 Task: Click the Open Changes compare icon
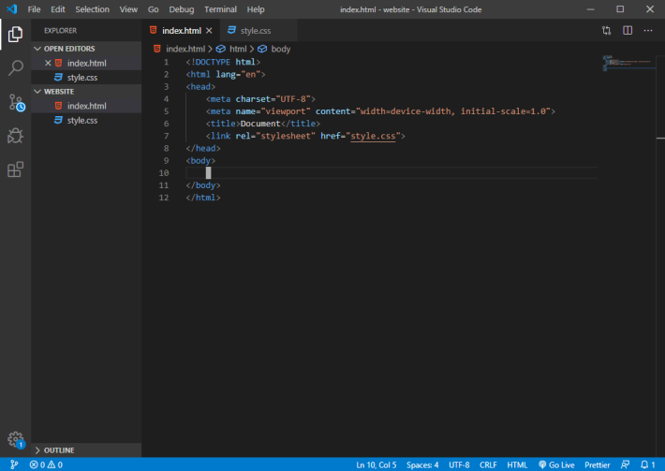(x=607, y=31)
